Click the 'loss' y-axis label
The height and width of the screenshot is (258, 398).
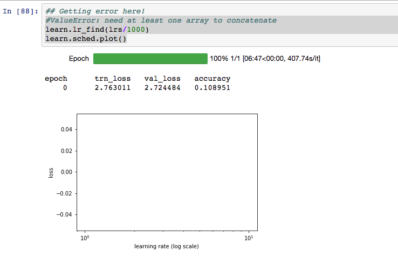tap(51, 172)
